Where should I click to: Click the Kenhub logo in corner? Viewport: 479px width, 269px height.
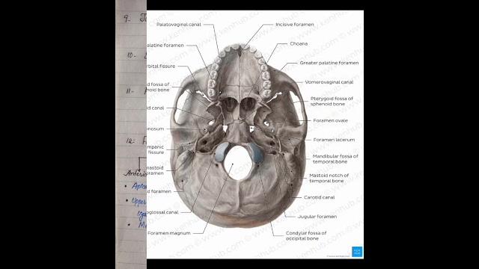(357, 252)
